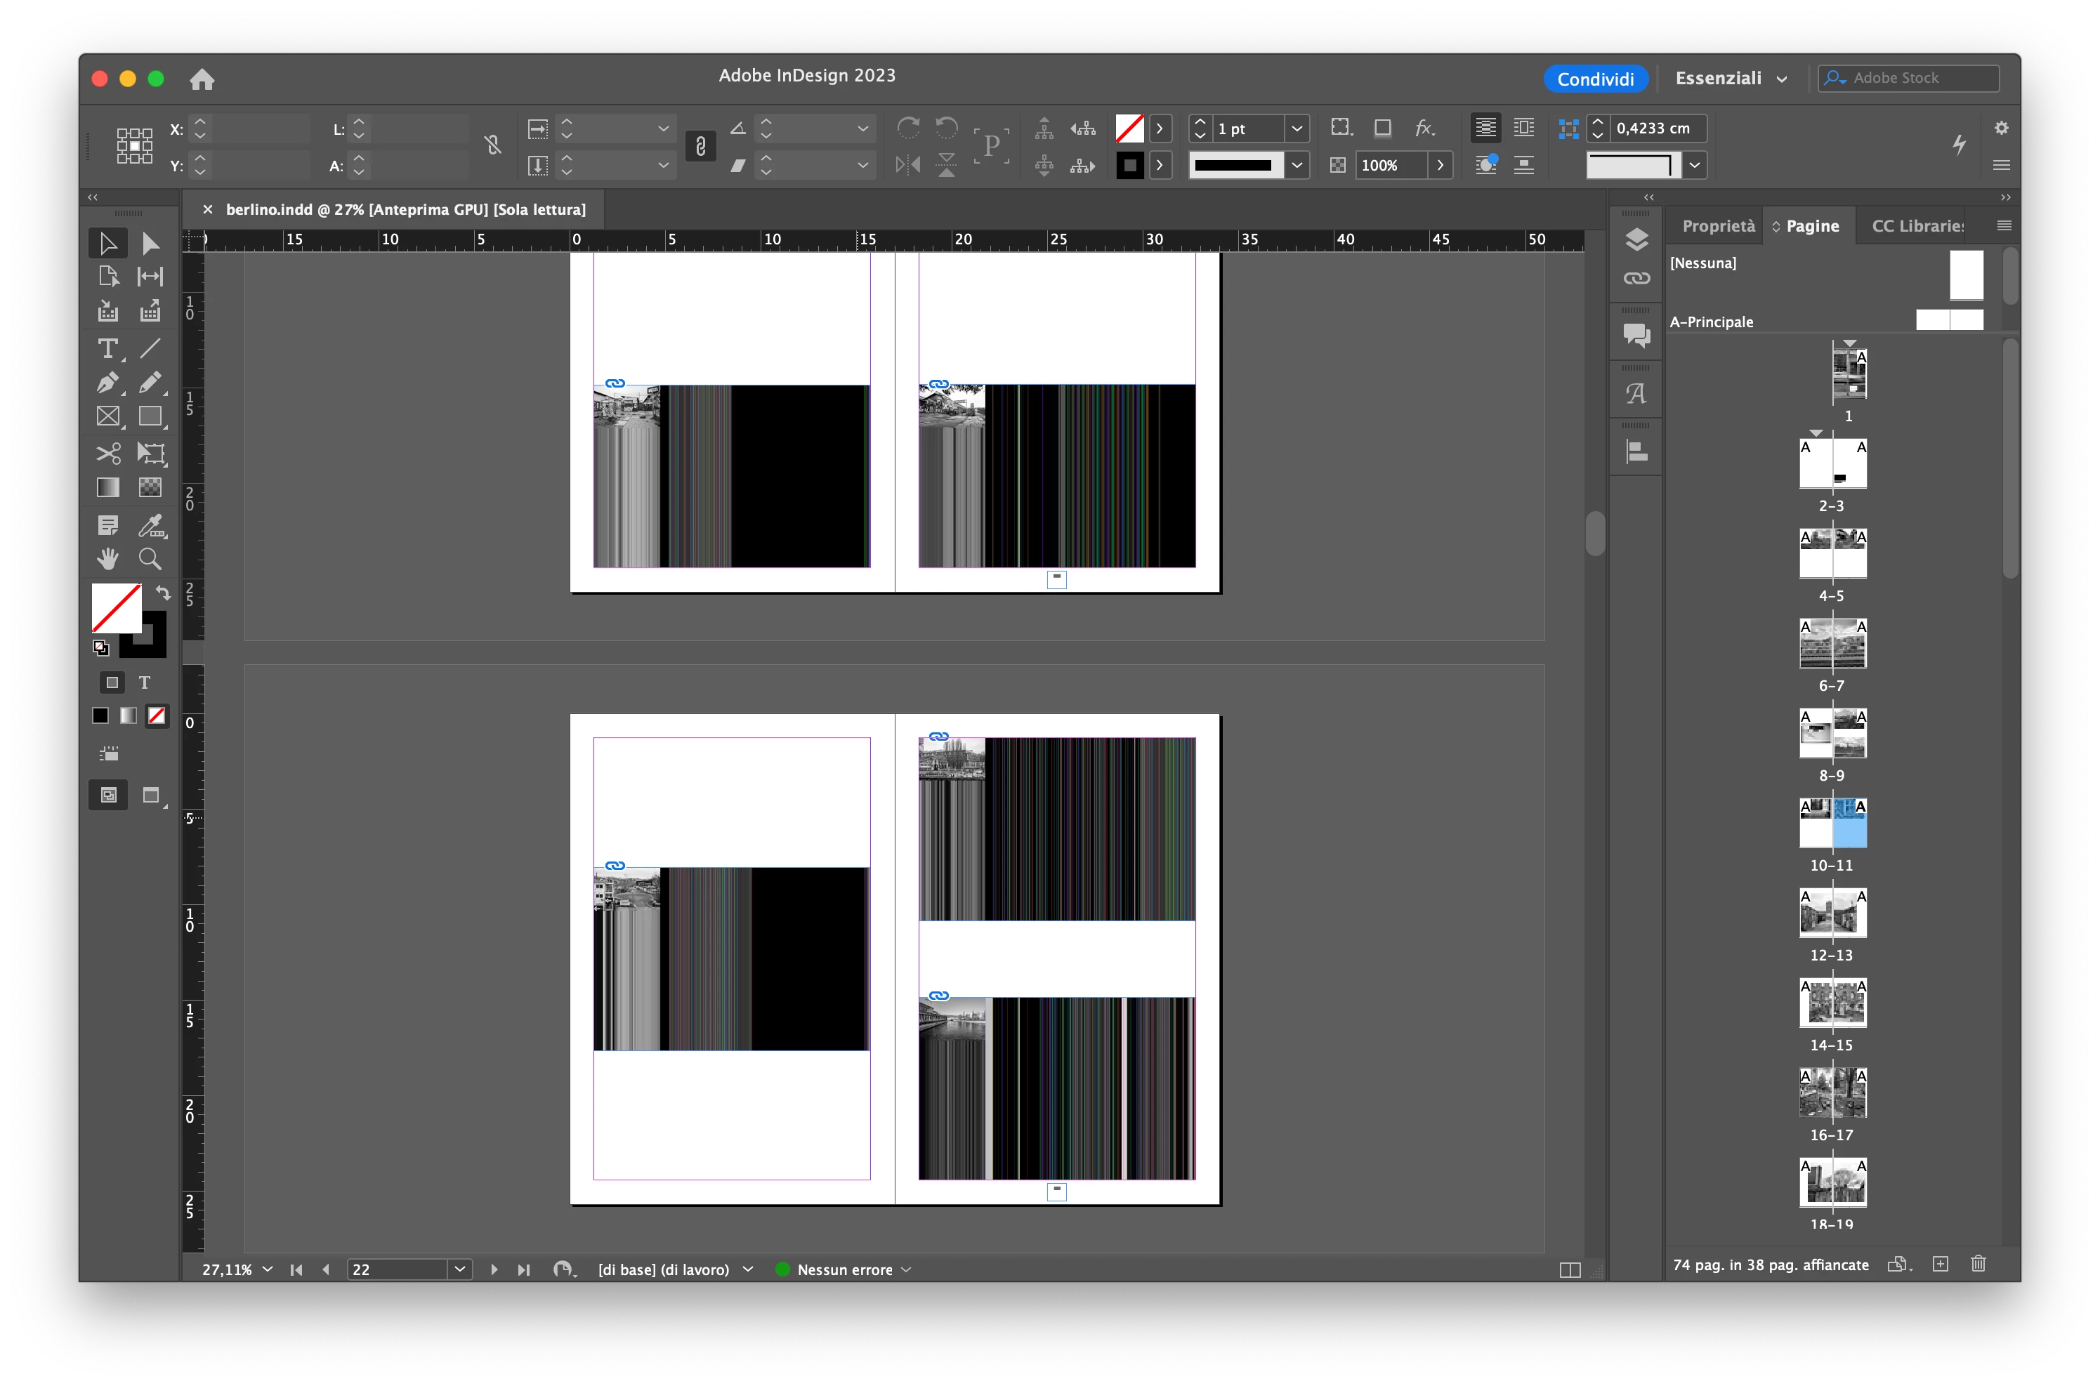Click the fill color swatch
The width and height of the screenshot is (2100, 1386).
coord(116,607)
